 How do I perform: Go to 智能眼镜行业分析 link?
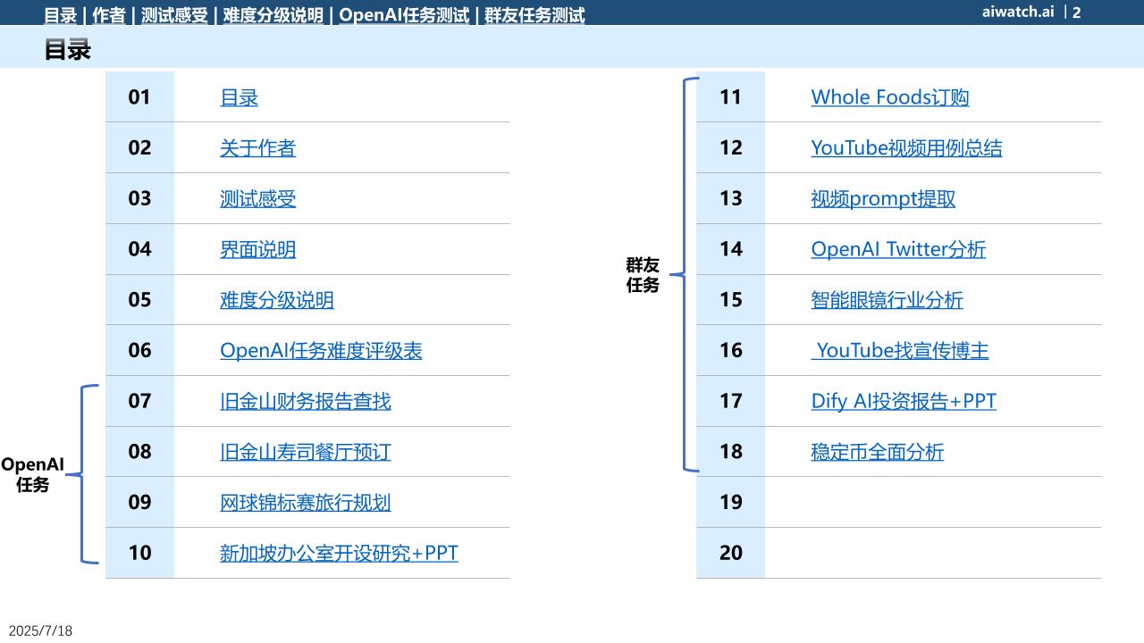click(x=887, y=300)
